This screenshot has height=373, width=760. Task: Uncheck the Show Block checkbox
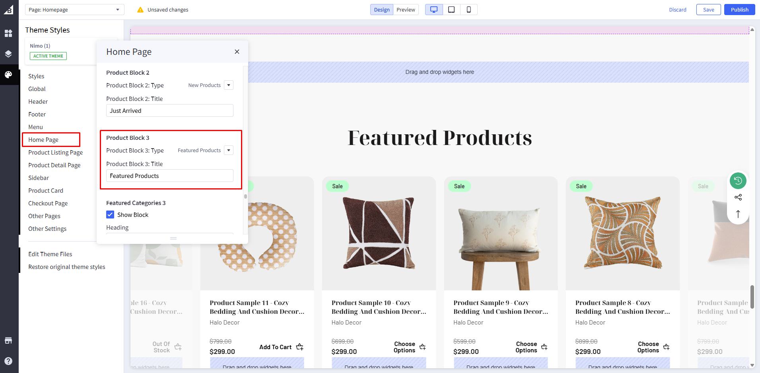tap(110, 215)
